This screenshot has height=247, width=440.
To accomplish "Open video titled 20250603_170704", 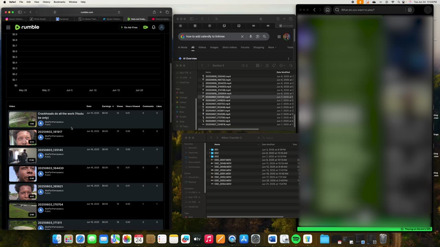I will tap(51, 204).
